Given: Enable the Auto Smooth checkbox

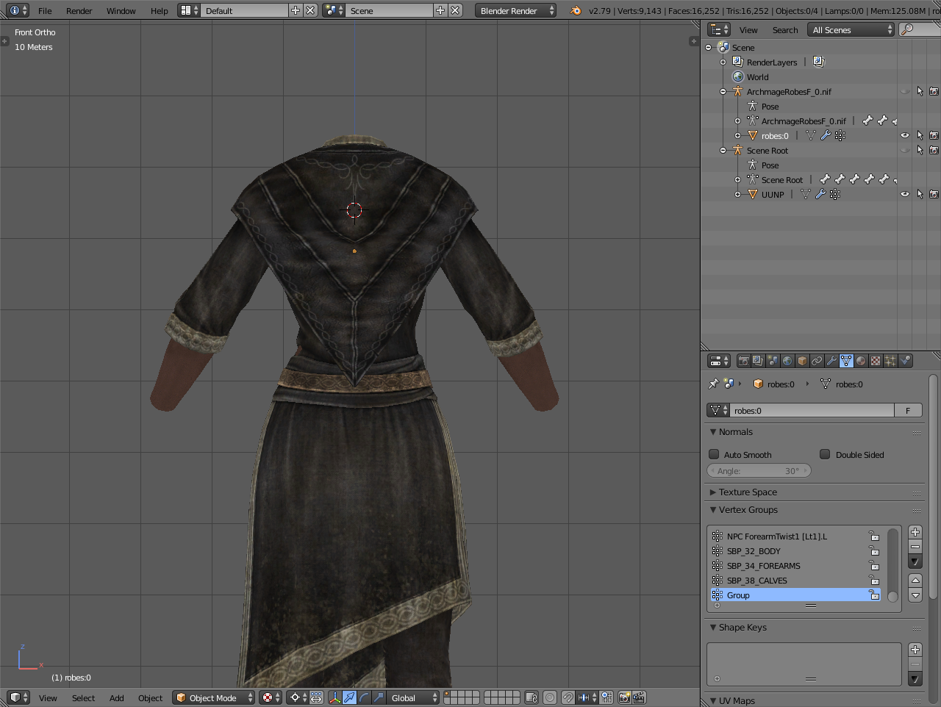Looking at the screenshot, I should (714, 454).
